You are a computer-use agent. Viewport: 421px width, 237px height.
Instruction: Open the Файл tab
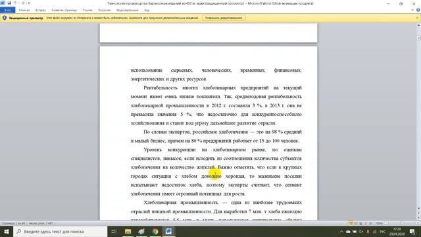point(7,11)
